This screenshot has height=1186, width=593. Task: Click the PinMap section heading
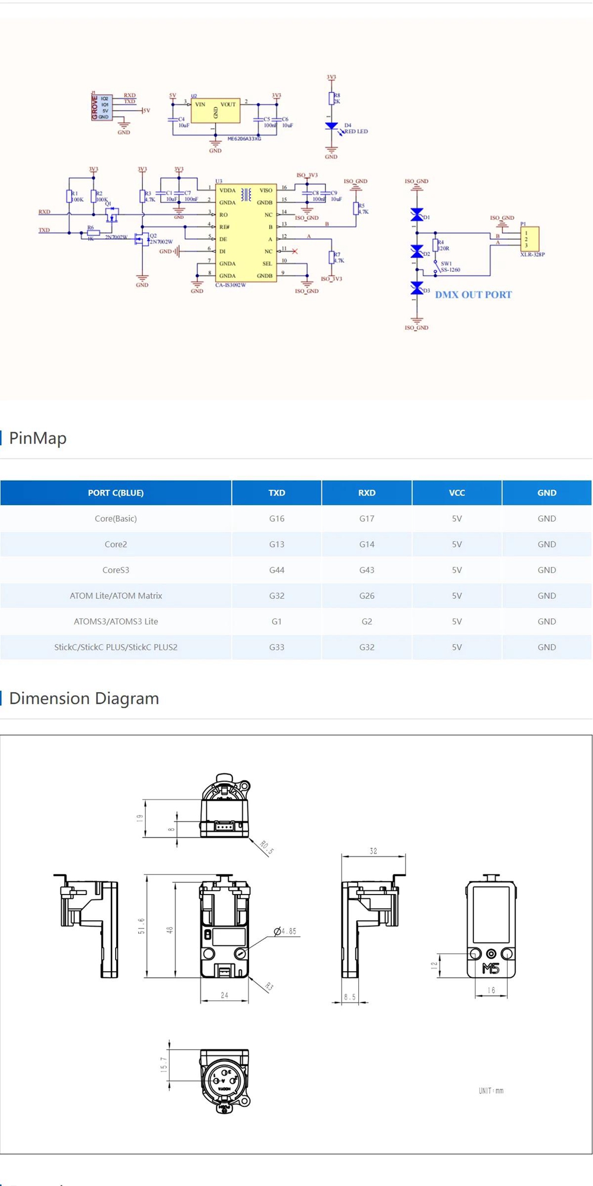pos(38,438)
